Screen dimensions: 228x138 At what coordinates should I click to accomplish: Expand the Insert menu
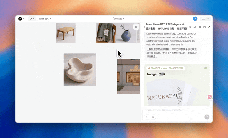45,19
